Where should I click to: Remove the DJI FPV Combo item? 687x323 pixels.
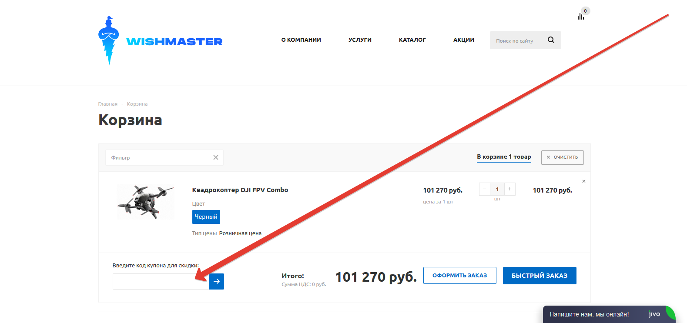coord(584,181)
